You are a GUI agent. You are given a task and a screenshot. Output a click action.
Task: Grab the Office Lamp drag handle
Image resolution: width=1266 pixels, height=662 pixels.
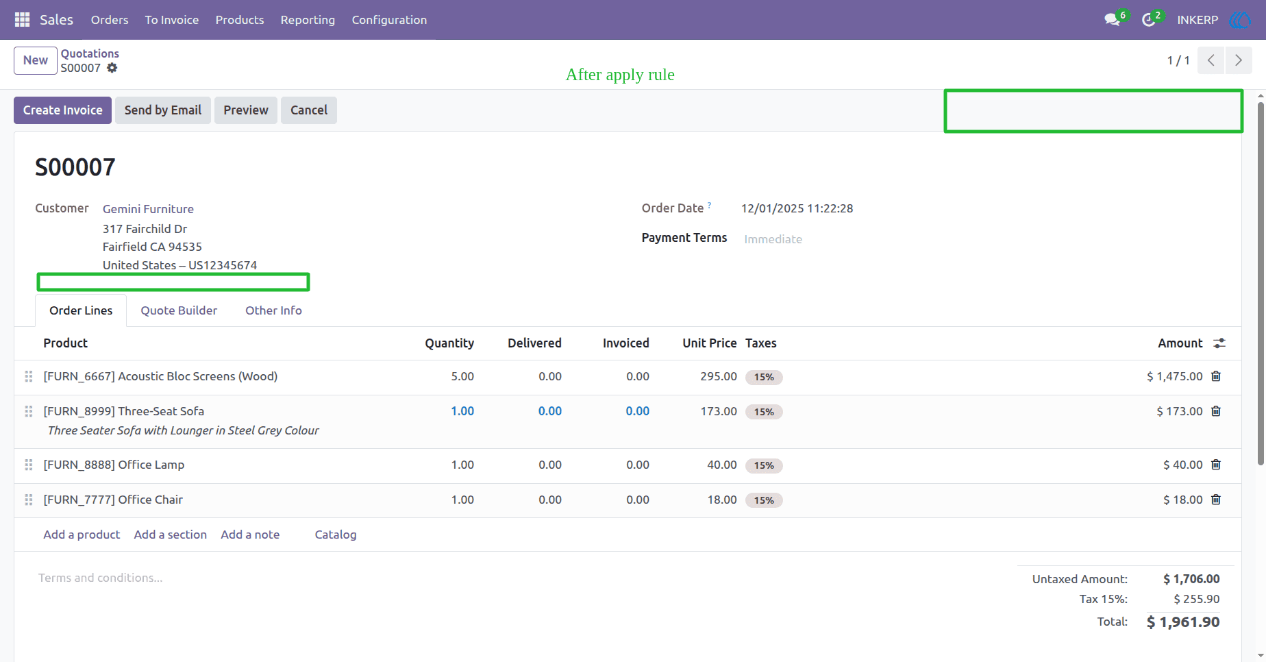[x=29, y=465]
